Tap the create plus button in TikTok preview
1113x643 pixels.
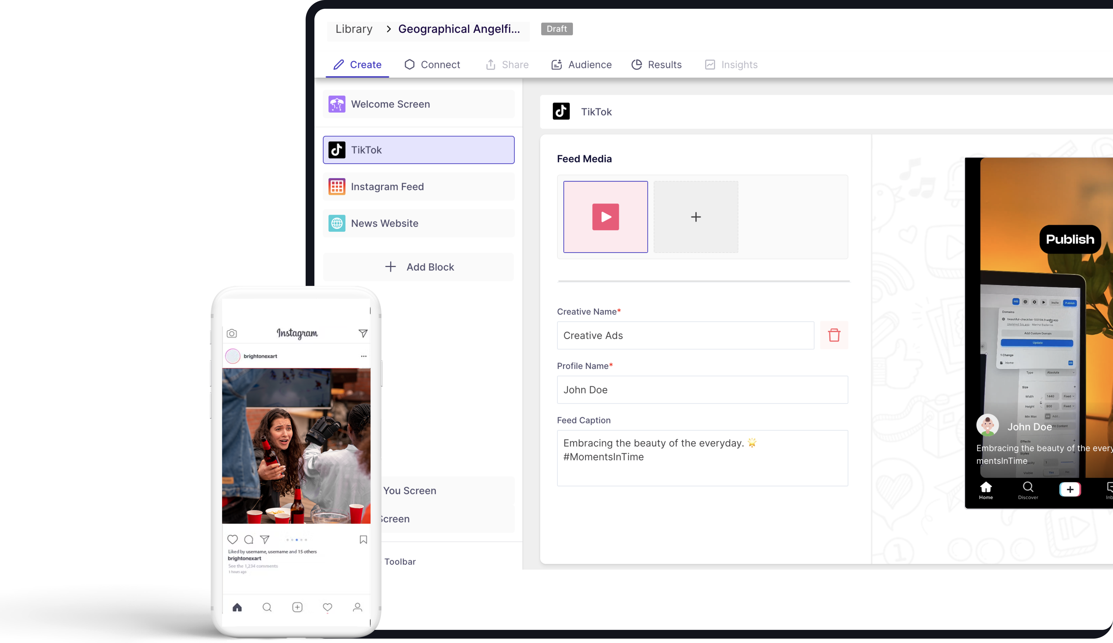pos(1070,489)
